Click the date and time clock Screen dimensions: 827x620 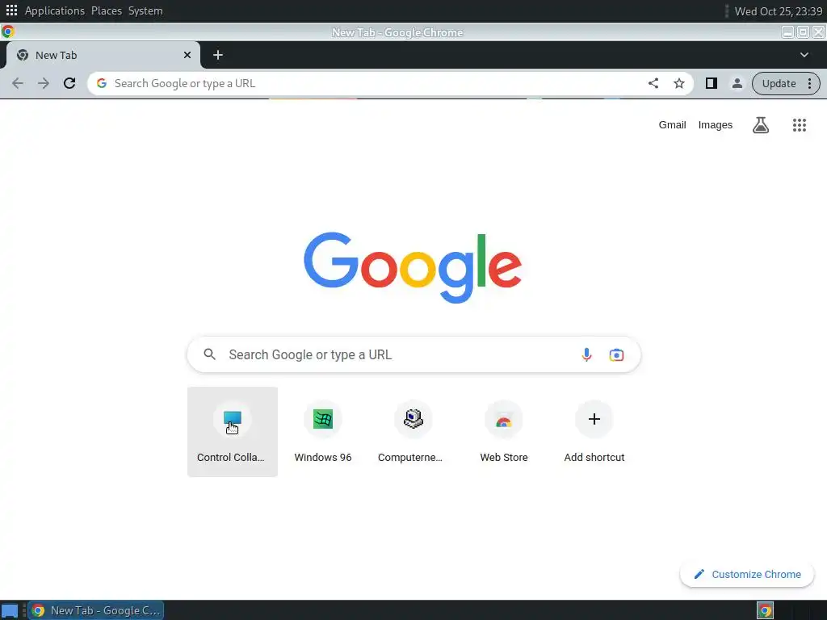tap(778, 11)
